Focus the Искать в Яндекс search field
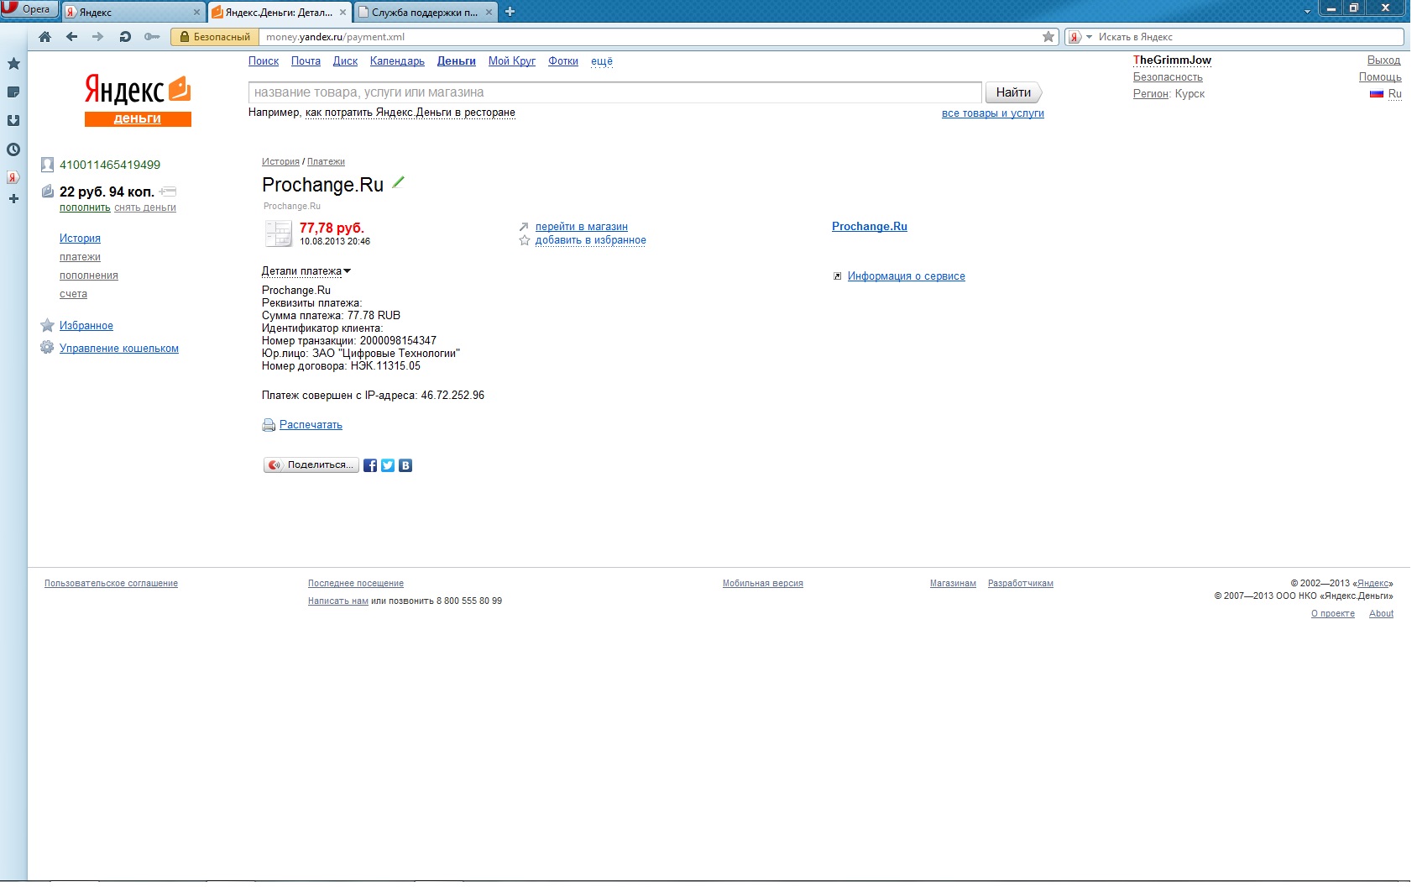The height and width of the screenshot is (887, 1417). 1249,37
